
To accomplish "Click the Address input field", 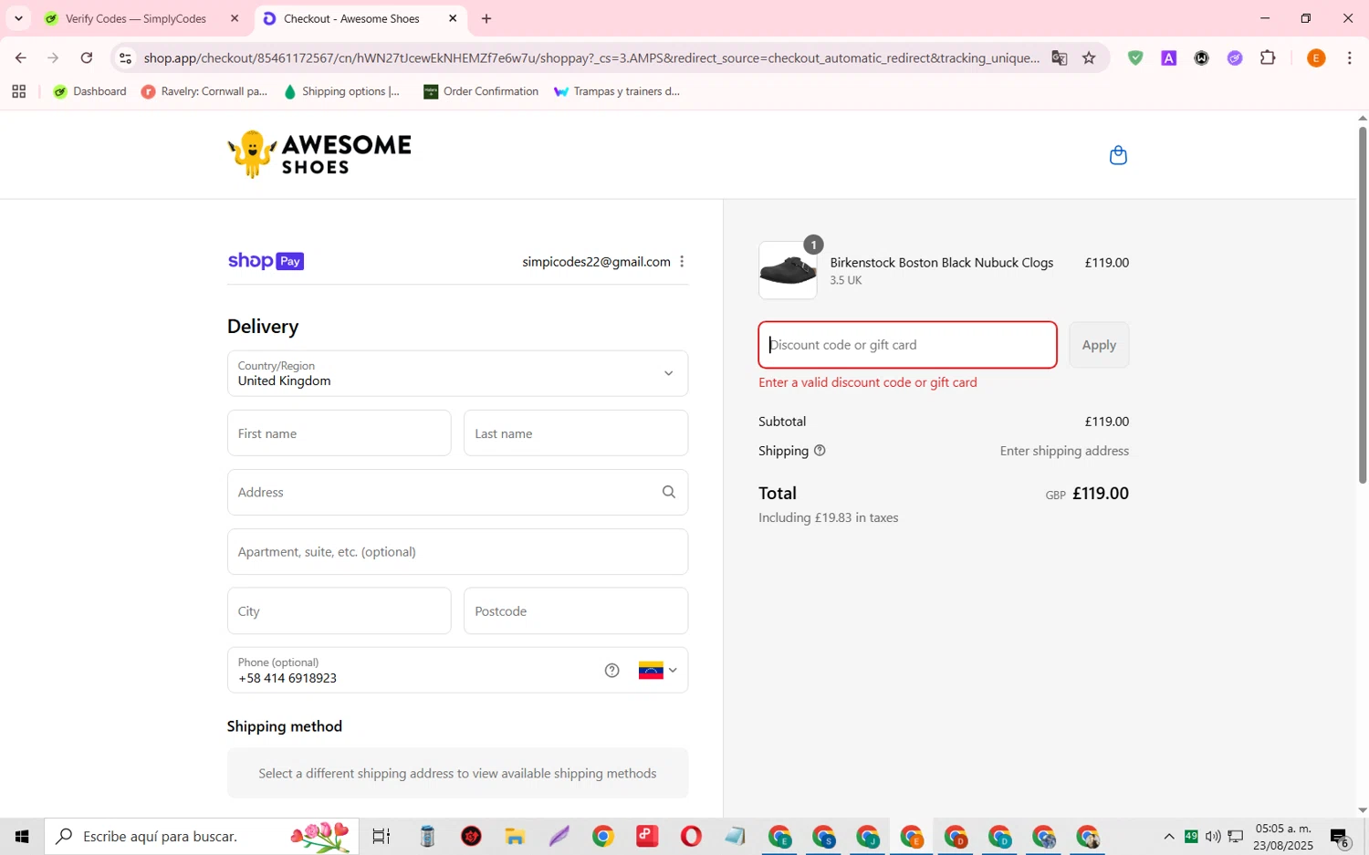I will [x=457, y=492].
